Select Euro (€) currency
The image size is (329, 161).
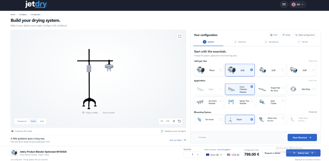(214, 155)
